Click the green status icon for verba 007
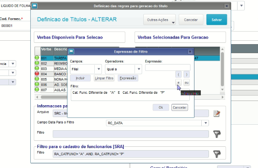Image resolution: width=258 pixels, height=168 pixels. [x=37, y=90]
